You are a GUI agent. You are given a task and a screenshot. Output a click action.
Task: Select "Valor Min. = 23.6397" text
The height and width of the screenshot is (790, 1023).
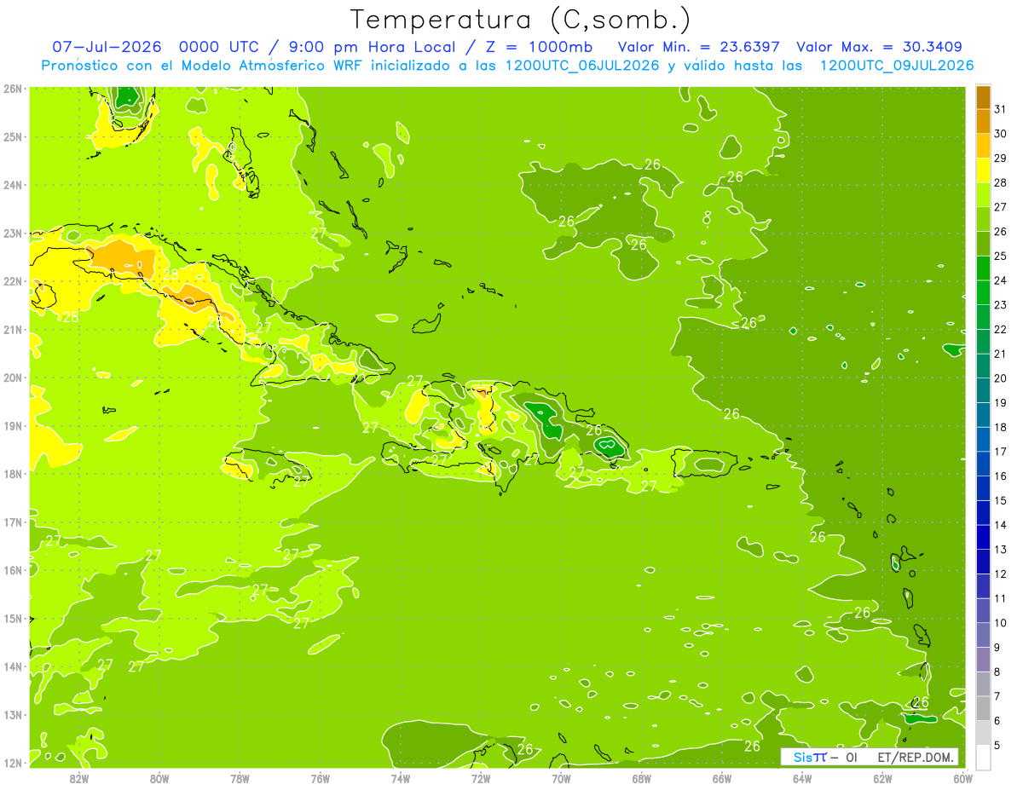coord(699,47)
